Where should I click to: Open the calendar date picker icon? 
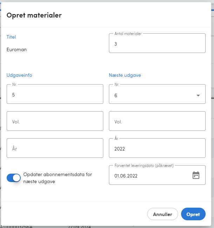[x=196, y=175]
